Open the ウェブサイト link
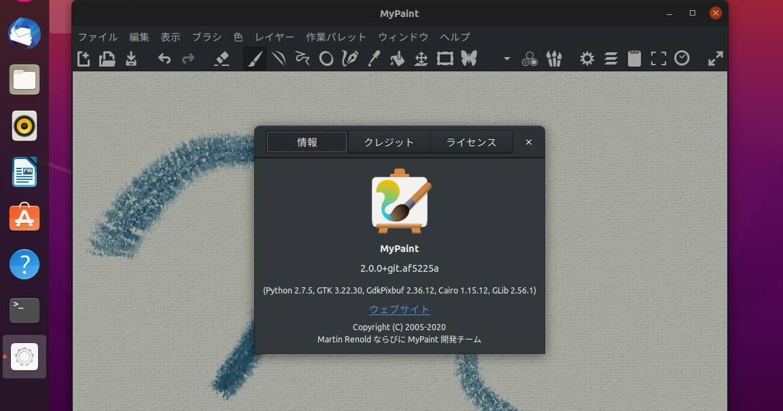Screen dimensions: 783x411 pyautogui.click(x=400, y=309)
